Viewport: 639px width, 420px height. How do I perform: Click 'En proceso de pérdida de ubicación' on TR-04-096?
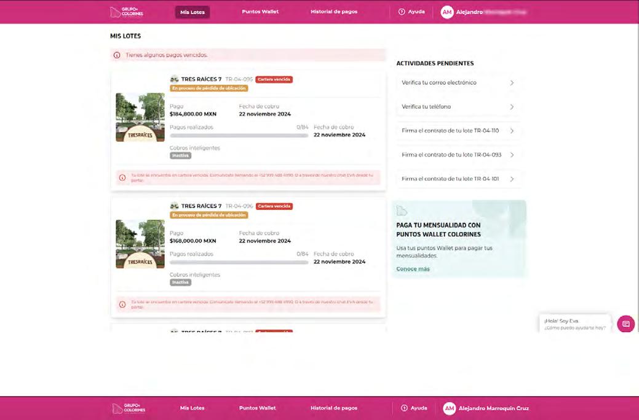point(209,215)
